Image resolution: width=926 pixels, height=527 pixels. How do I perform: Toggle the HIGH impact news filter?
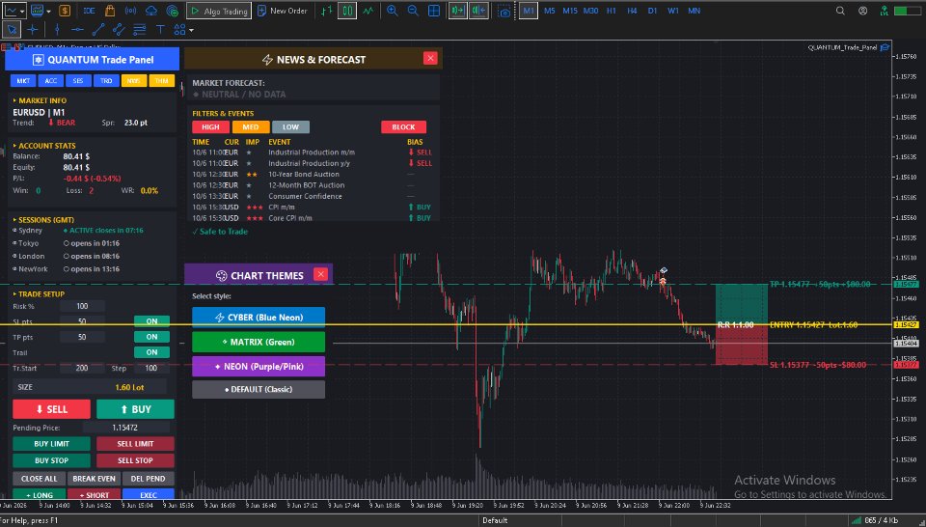(210, 127)
